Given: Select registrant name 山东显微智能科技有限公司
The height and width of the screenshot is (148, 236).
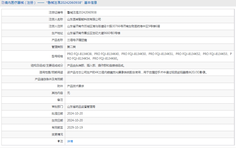Looking at the screenshot, I should coord(84,19).
